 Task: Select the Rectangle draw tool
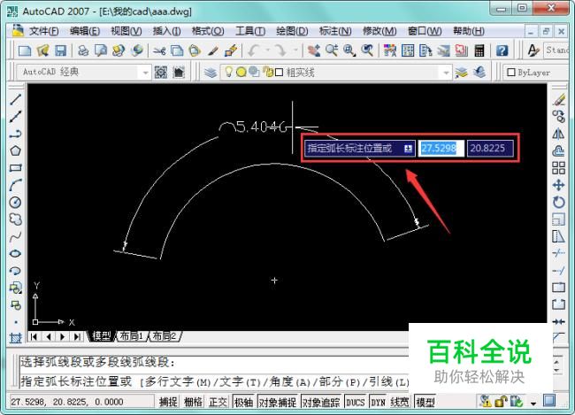point(15,168)
